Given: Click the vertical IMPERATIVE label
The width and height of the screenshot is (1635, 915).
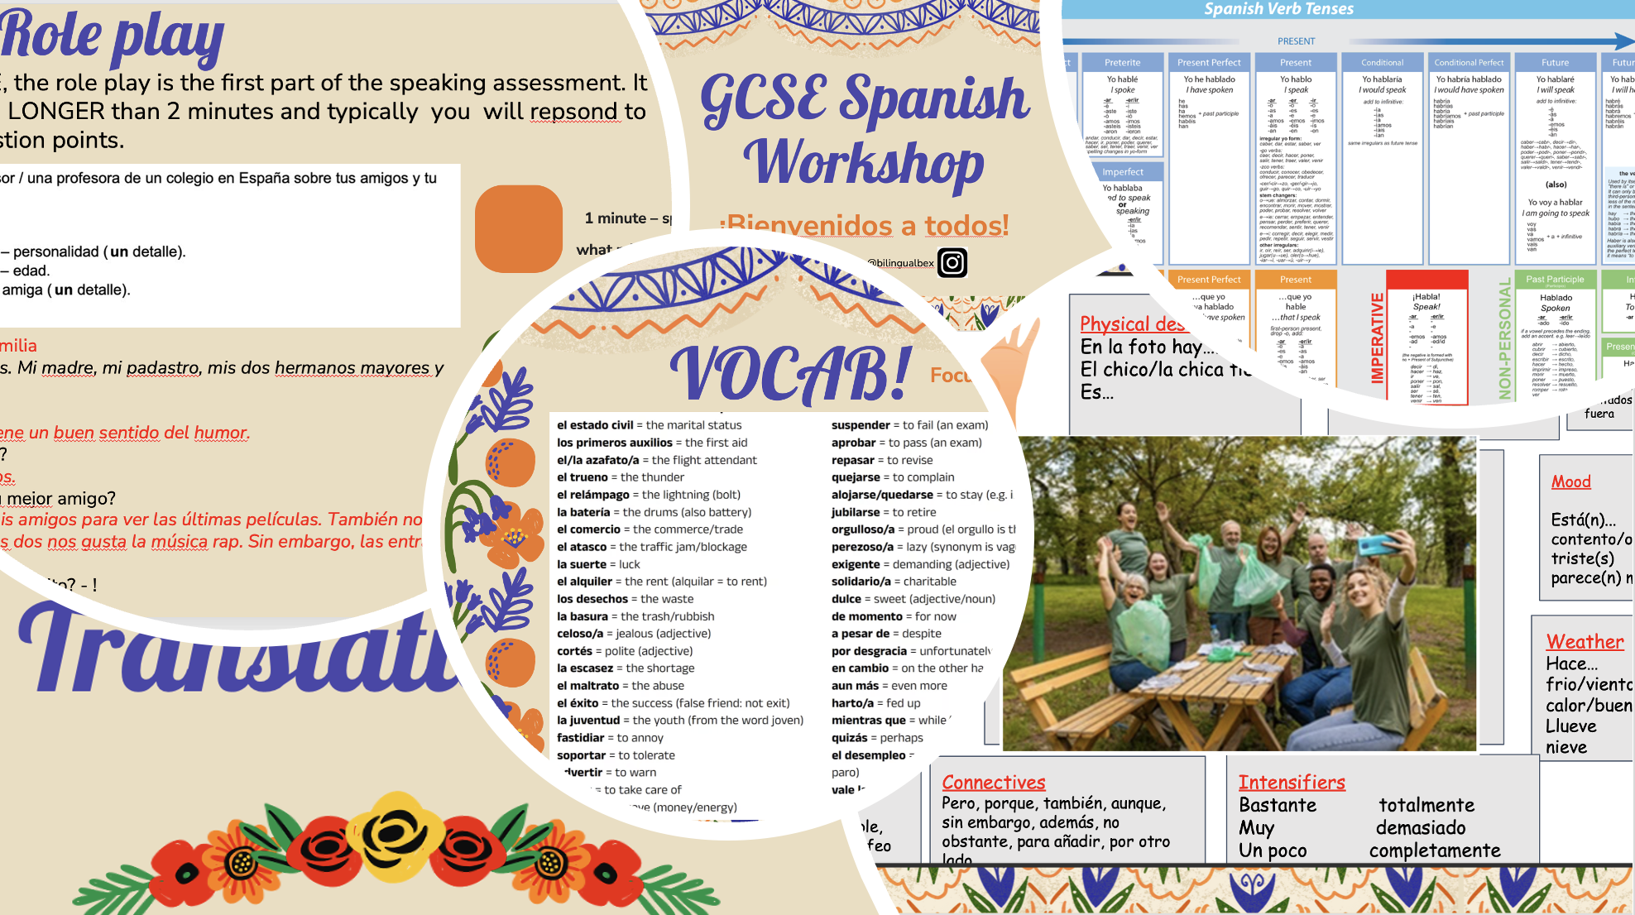Looking at the screenshot, I should coord(1377,338).
